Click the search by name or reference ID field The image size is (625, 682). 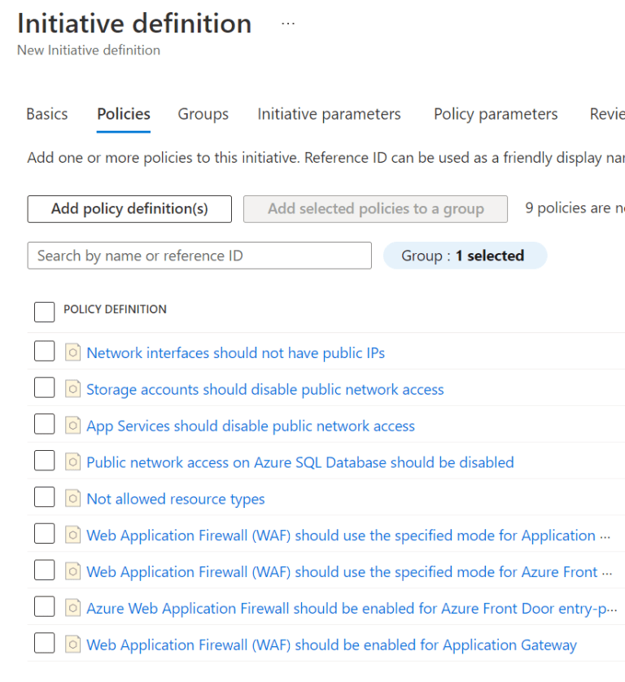pyautogui.click(x=199, y=255)
